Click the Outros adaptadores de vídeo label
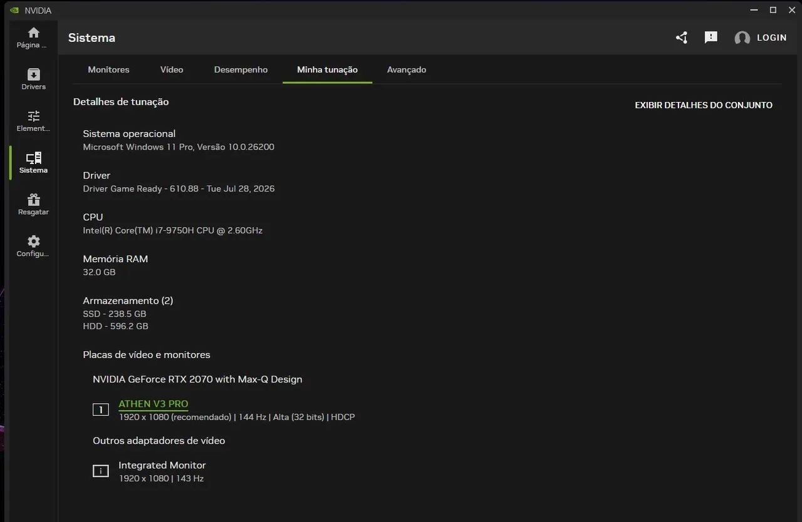 [x=159, y=441]
